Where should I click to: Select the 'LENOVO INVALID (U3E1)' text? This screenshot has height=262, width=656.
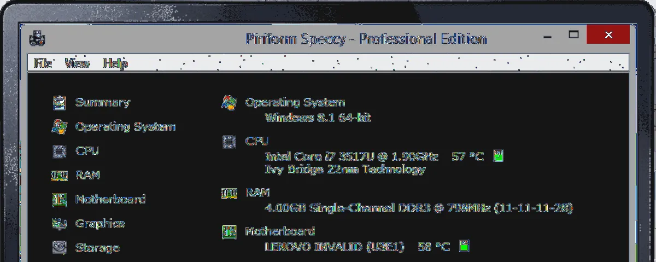pos(334,247)
